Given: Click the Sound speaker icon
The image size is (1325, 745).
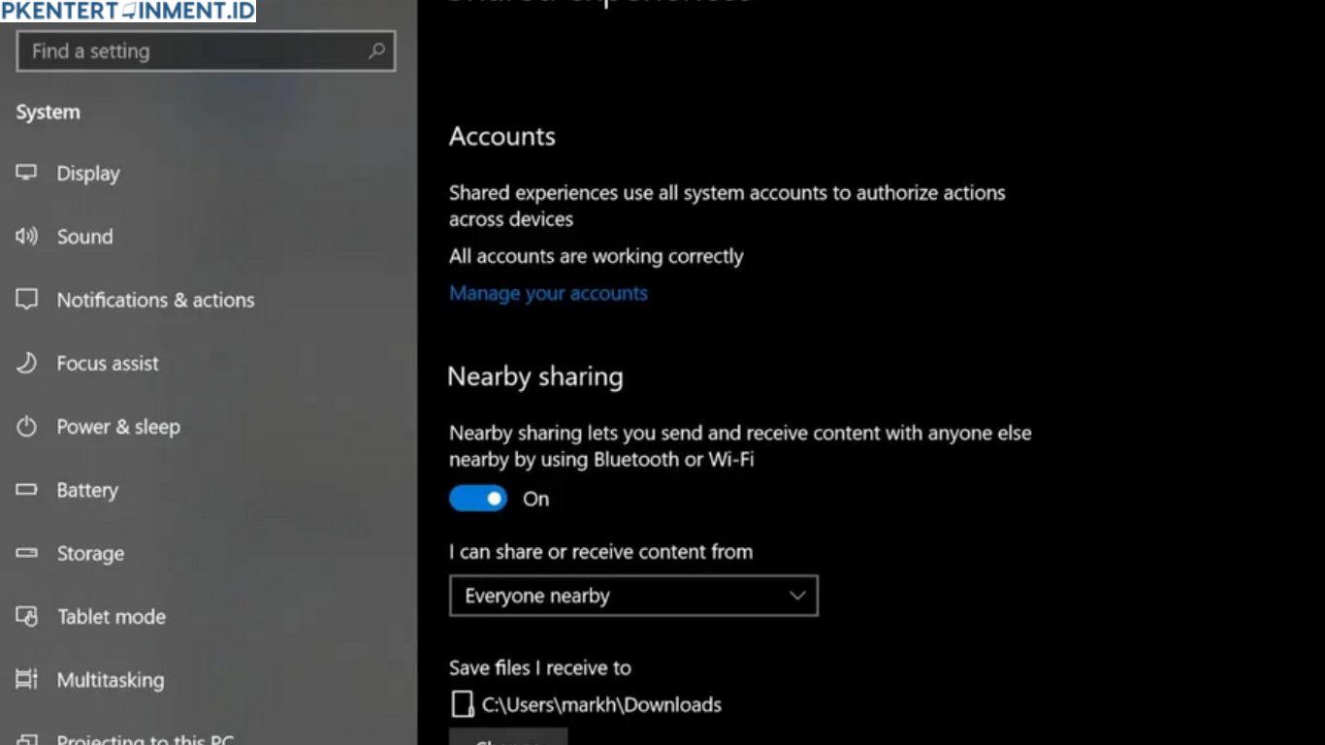Looking at the screenshot, I should click(x=26, y=236).
